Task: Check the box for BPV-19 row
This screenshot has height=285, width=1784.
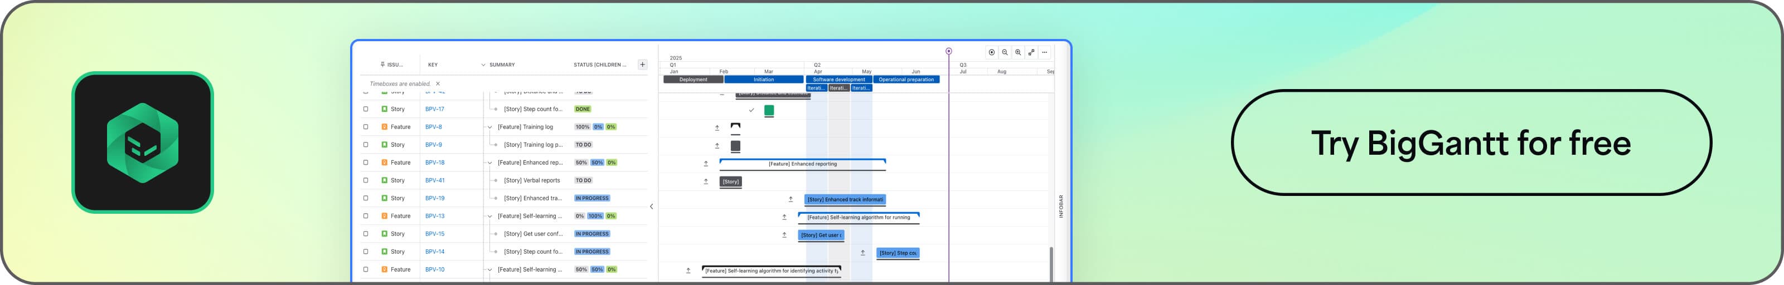Action: (366, 199)
